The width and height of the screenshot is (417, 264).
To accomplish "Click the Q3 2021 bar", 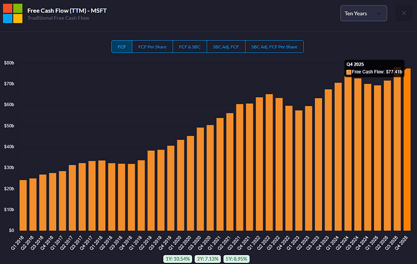I will (x=239, y=168).
